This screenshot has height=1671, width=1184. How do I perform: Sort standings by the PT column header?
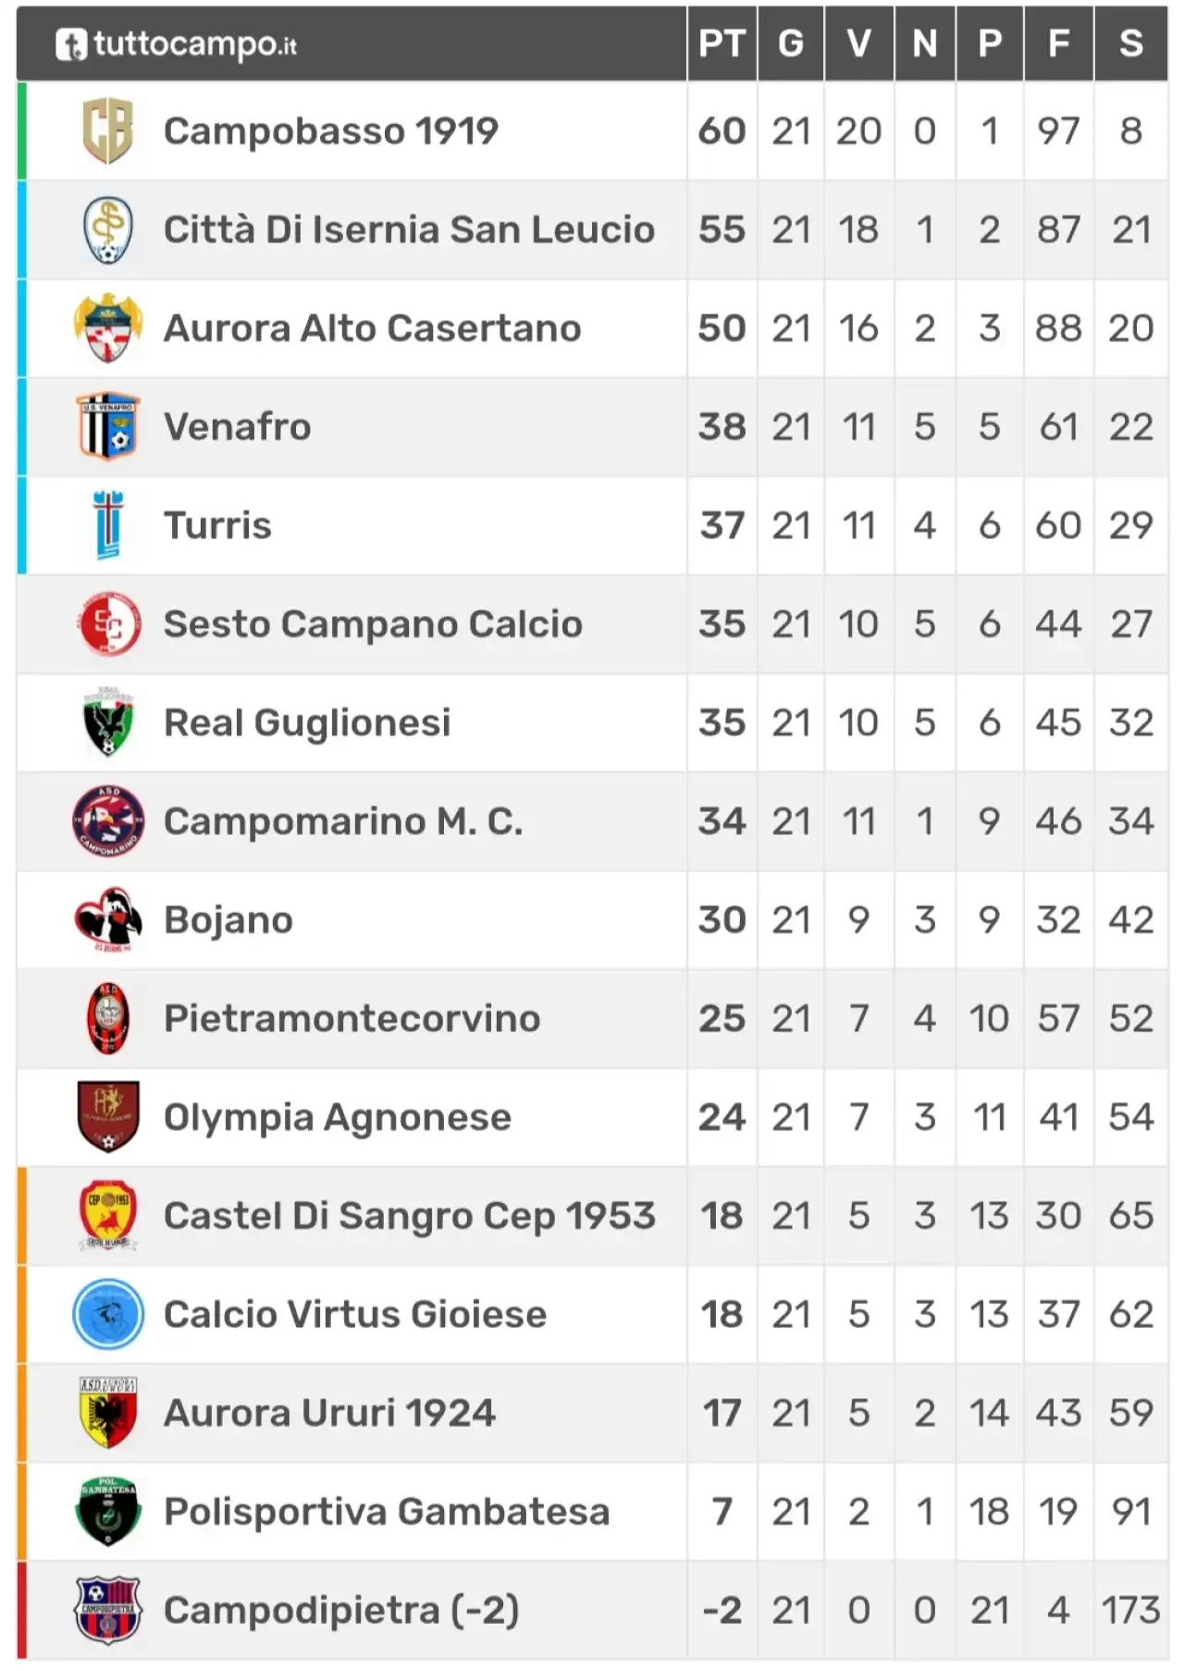pyautogui.click(x=721, y=43)
